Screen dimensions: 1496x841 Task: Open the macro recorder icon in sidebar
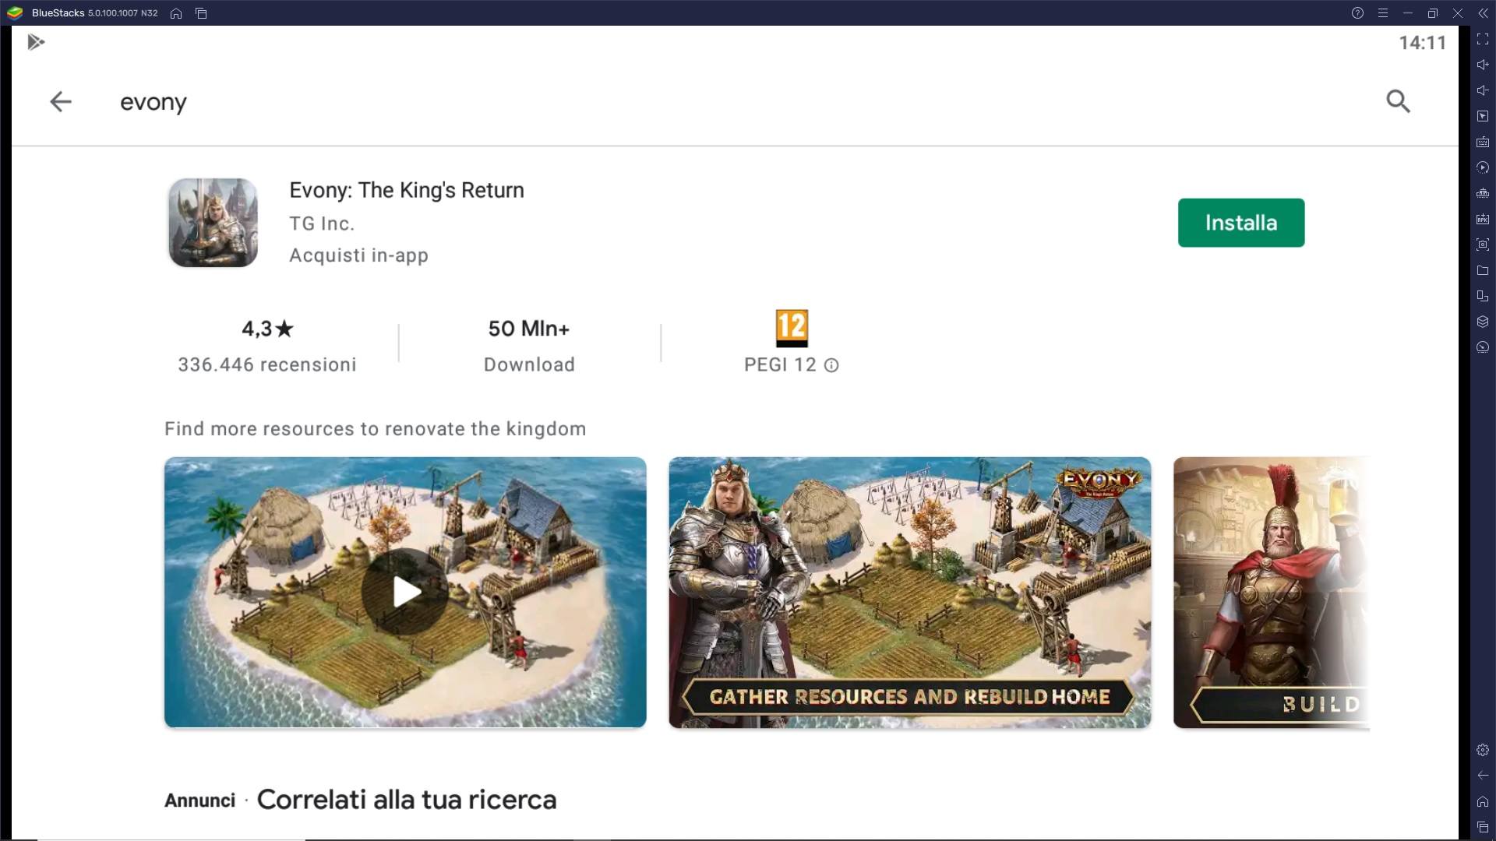point(1483,167)
